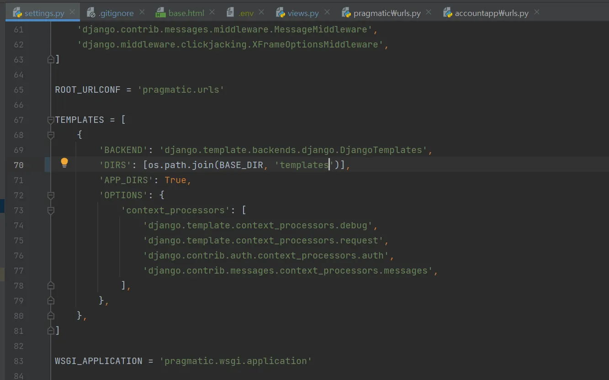The height and width of the screenshot is (380, 609).
Task: Select the pragmatic₩urls.py tab
Action: pyautogui.click(x=387, y=13)
